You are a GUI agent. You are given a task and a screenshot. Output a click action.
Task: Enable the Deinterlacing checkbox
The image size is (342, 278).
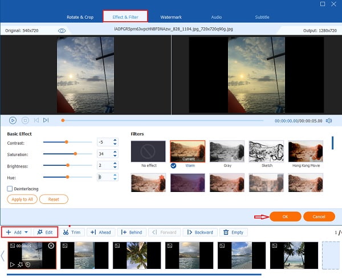click(x=10, y=189)
